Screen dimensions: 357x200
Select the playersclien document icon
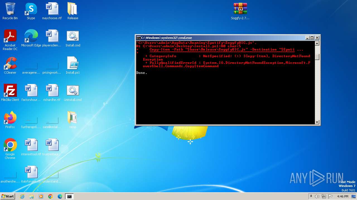pyautogui.click(x=52, y=38)
